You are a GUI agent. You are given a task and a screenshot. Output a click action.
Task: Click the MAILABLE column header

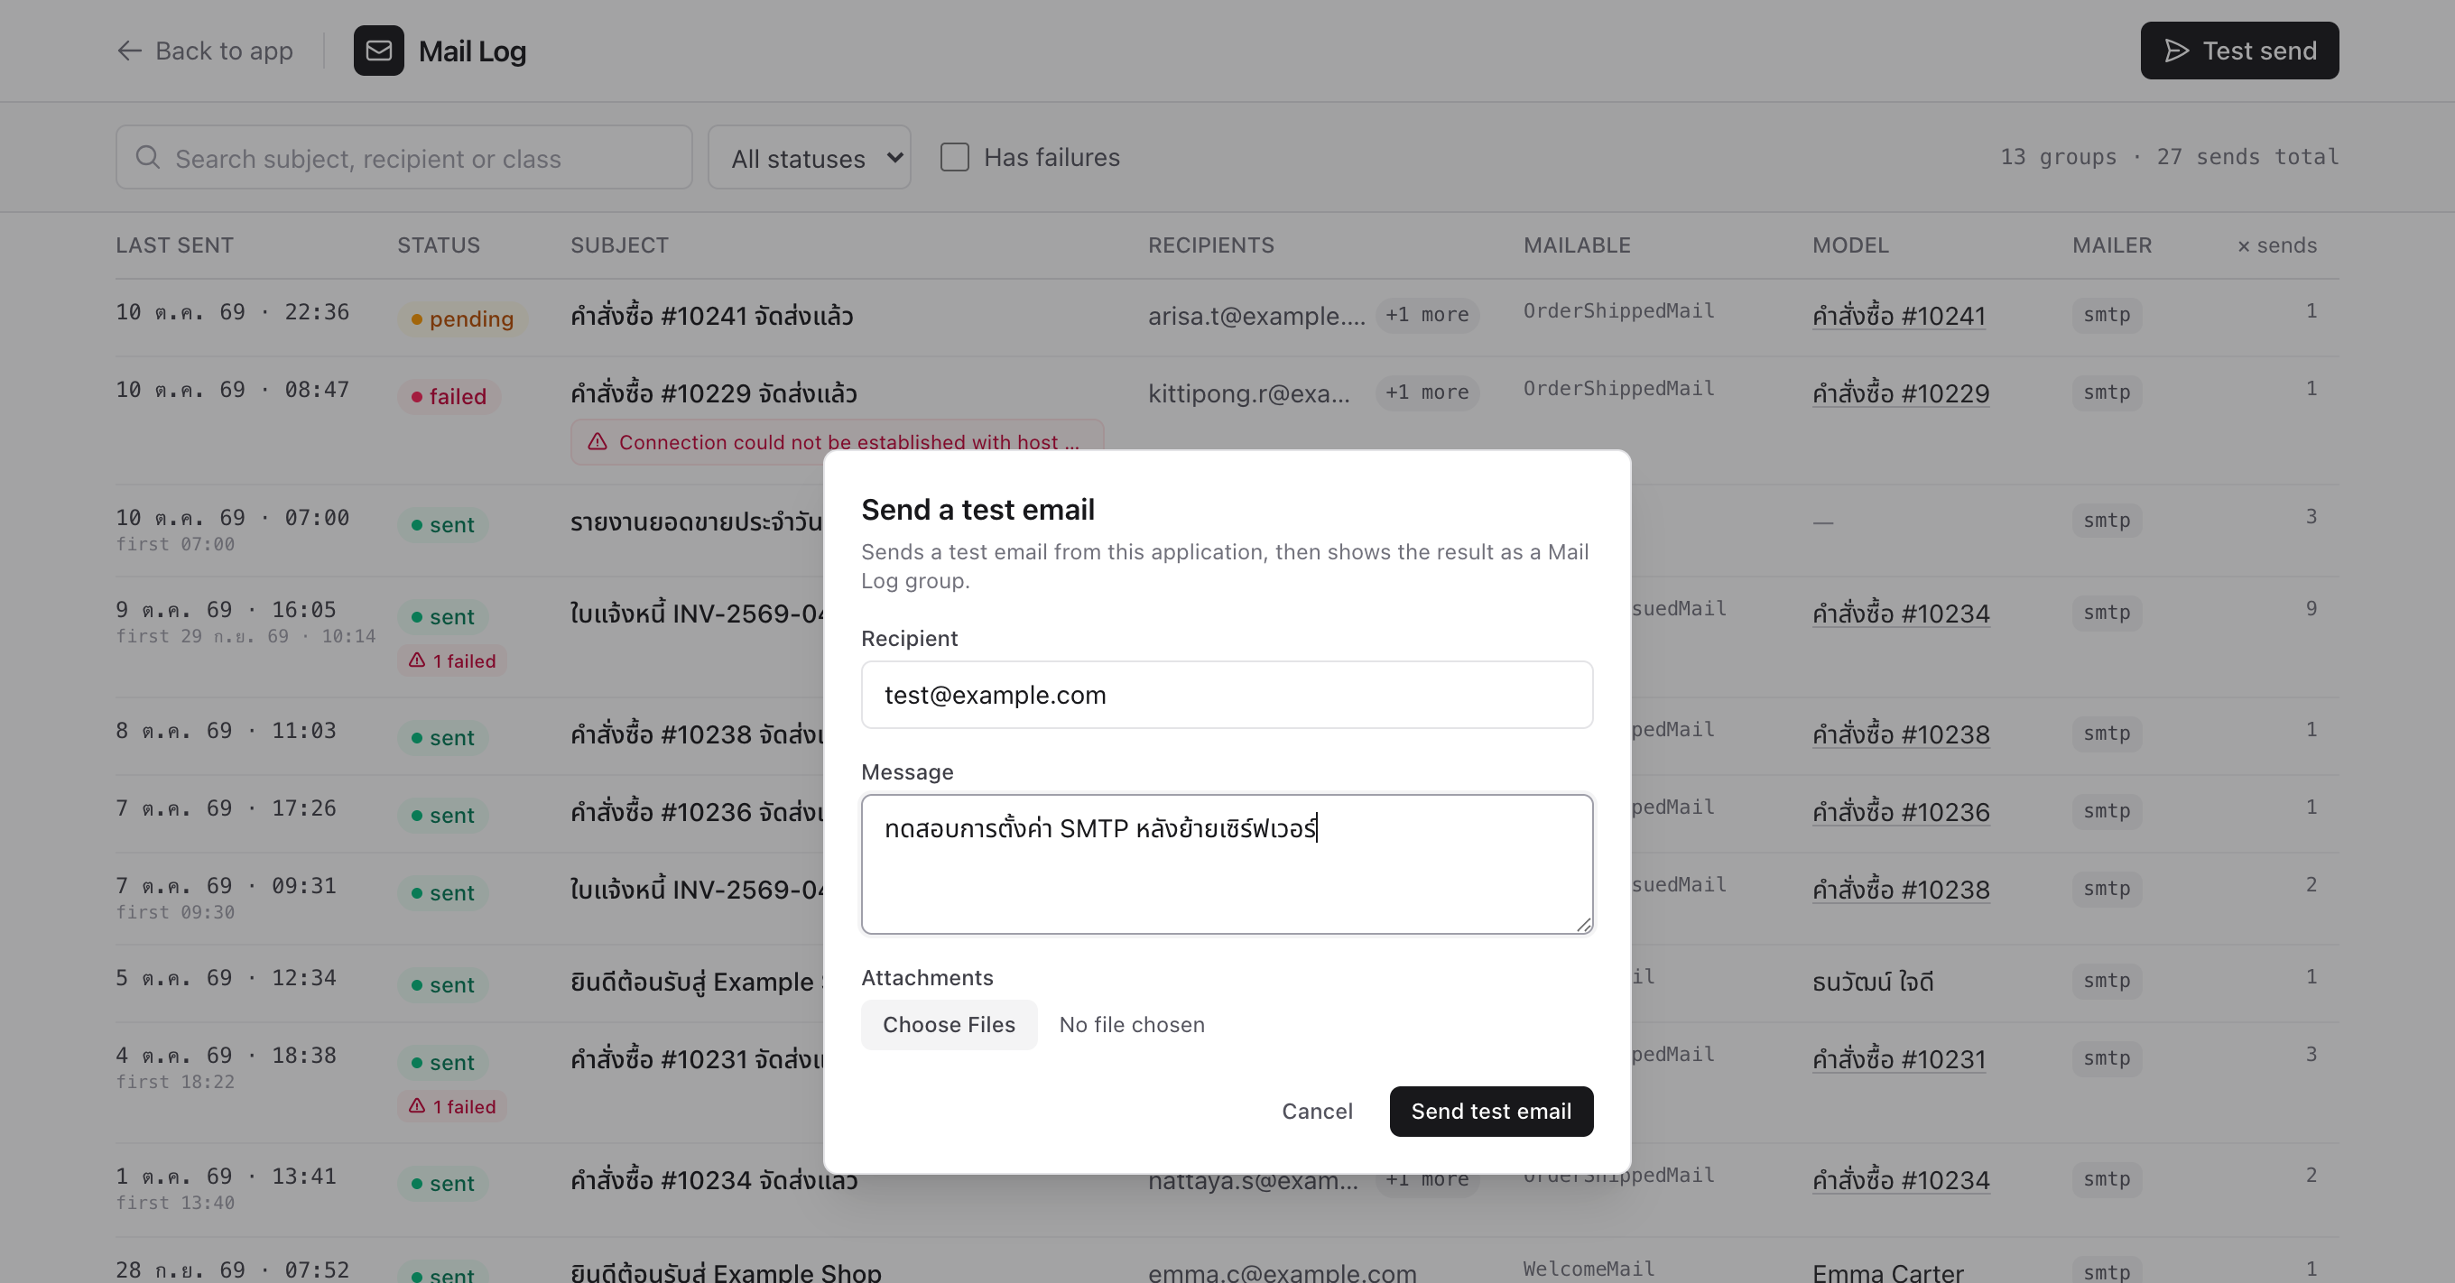tap(1576, 245)
